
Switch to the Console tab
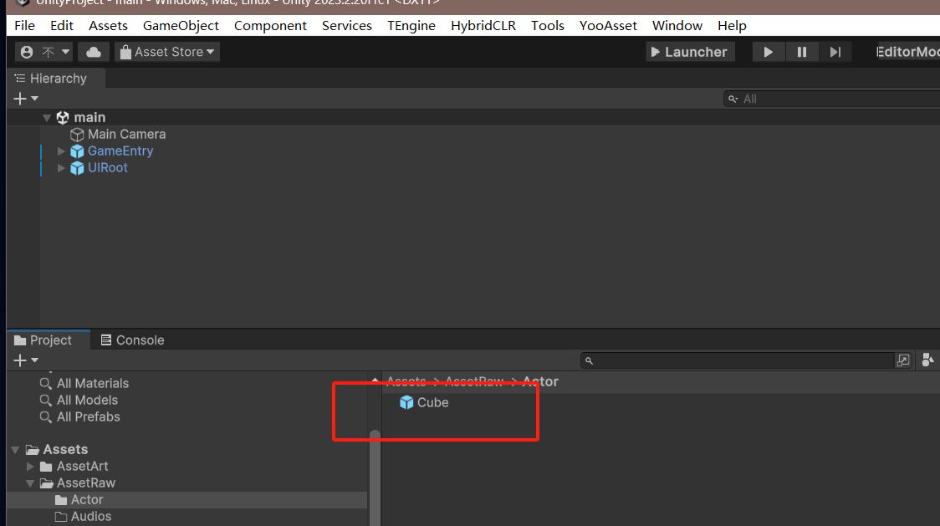[x=132, y=340]
